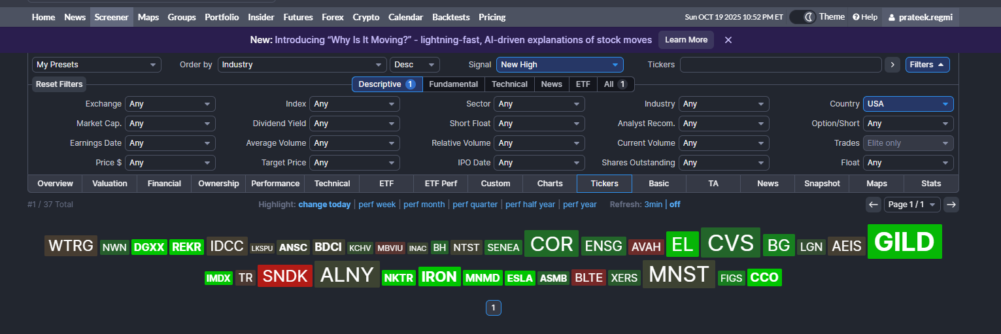Open the Exchange filter dropdown

[x=170, y=104]
